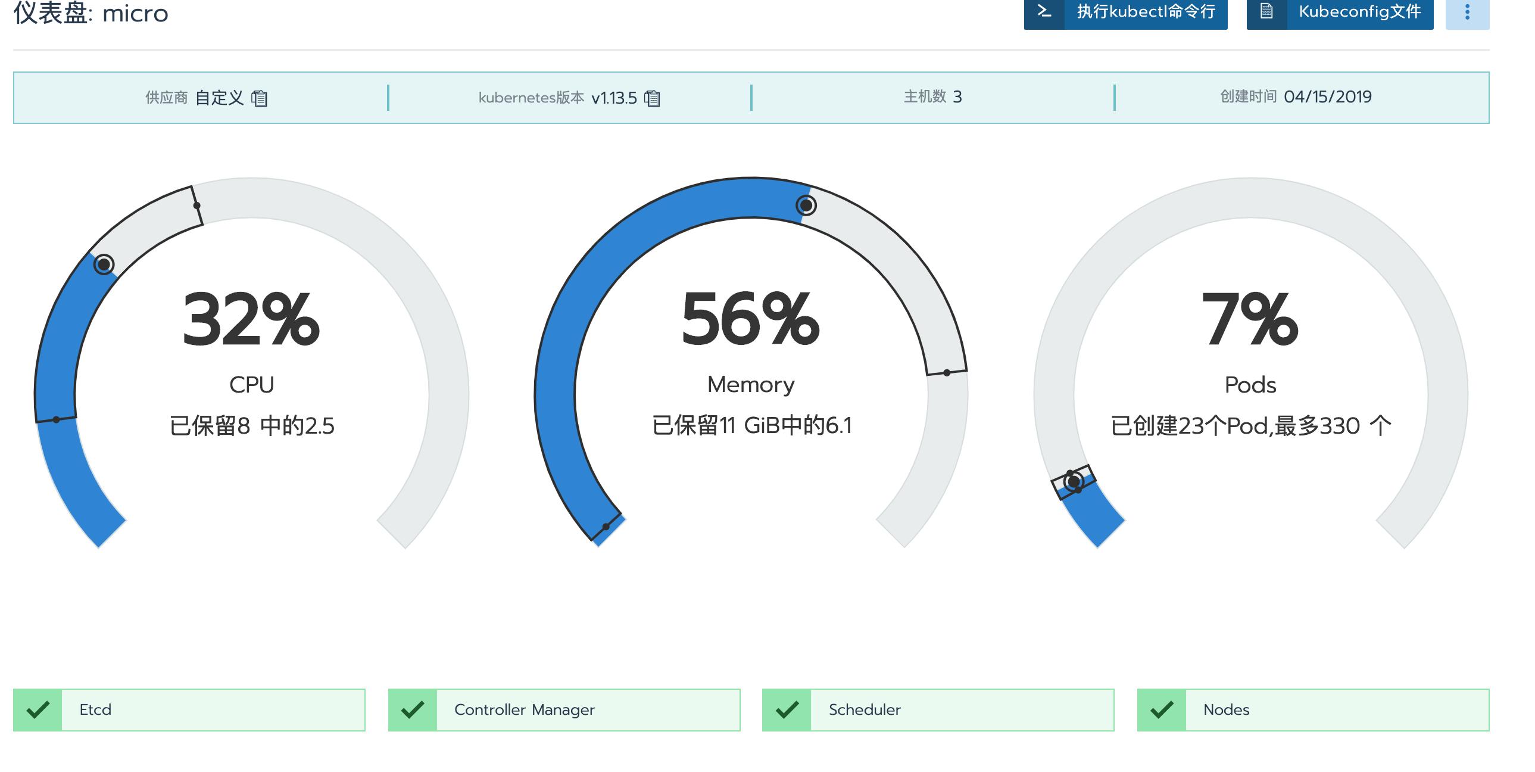Click the execute kubectl command button

coord(1125,13)
